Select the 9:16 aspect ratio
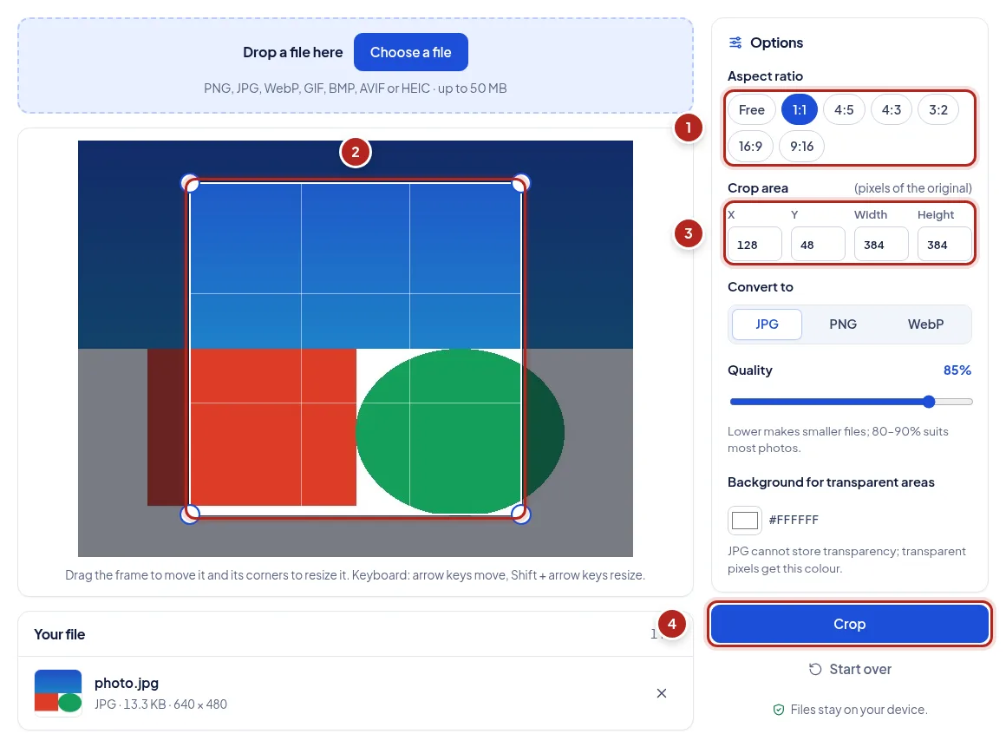The height and width of the screenshot is (747, 1006). pyautogui.click(x=801, y=147)
